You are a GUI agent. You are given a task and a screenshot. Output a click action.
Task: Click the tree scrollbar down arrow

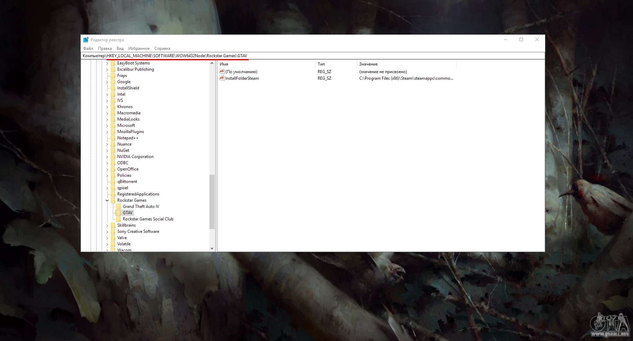(212, 248)
